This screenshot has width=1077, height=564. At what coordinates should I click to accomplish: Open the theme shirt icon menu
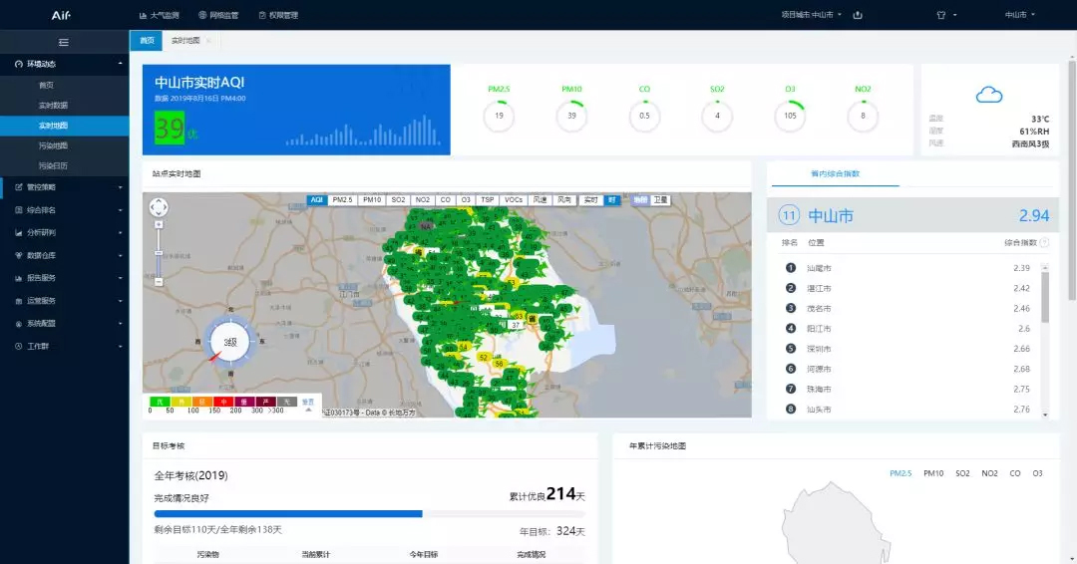click(940, 15)
